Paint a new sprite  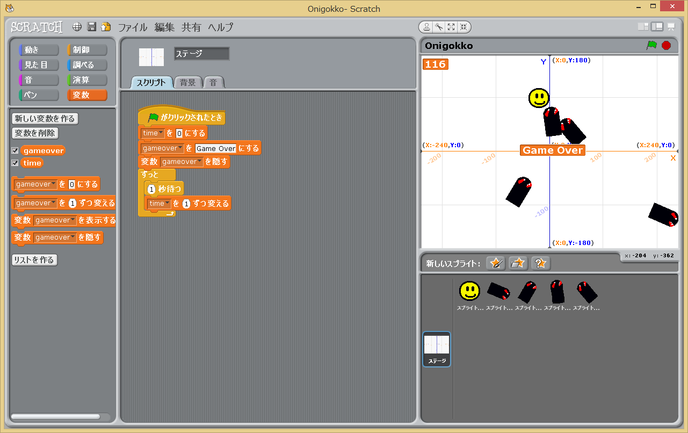coord(496,263)
